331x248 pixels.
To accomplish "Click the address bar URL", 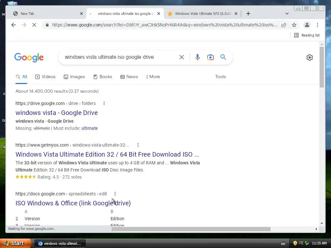I will pos(165,25).
